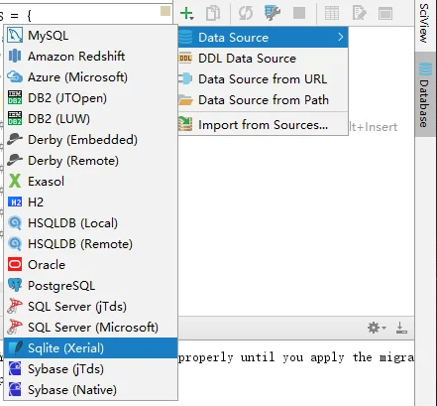Select PostgreSQL data source
This screenshot has width=437, height=406.
click(x=91, y=286)
